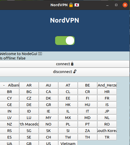Select AT from country grid
The image size is (130, 145).
(x=68, y=85)
